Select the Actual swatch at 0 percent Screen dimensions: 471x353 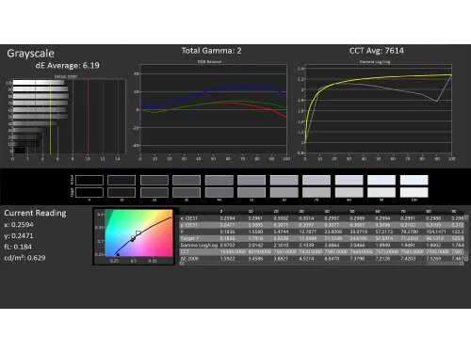point(89,180)
